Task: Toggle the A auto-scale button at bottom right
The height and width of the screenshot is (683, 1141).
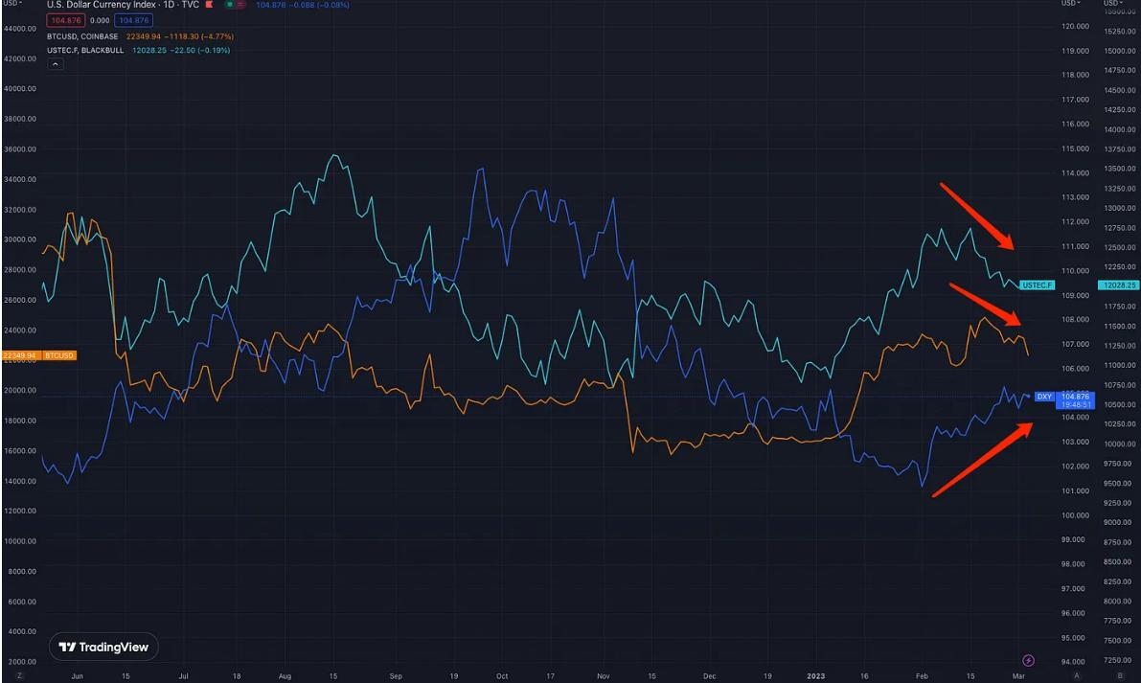Action: pyautogui.click(x=1077, y=675)
